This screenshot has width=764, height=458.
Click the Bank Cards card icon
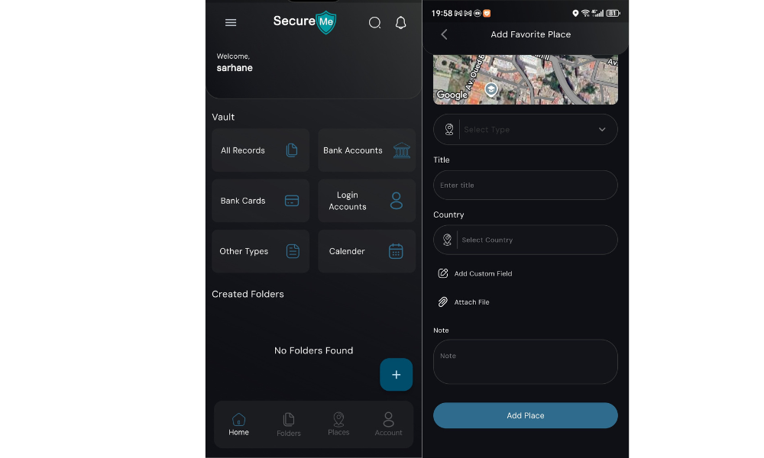click(291, 201)
